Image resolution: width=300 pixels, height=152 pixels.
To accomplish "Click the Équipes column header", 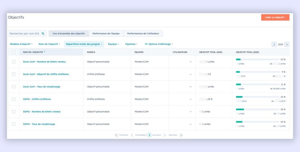I will click(139, 52).
